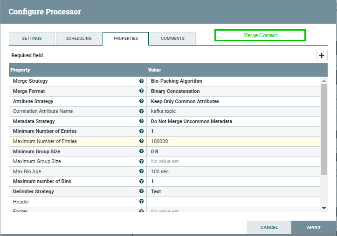
Task: Edit the Bin-Packing Algorithm value
Action: pyautogui.click(x=215, y=81)
